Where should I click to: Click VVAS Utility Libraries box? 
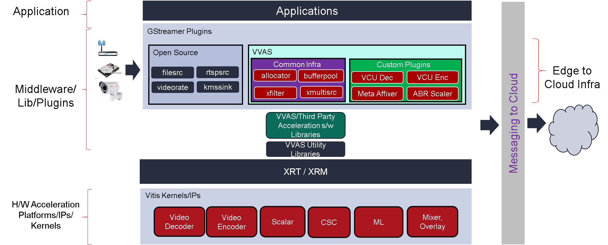pyautogui.click(x=306, y=149)
